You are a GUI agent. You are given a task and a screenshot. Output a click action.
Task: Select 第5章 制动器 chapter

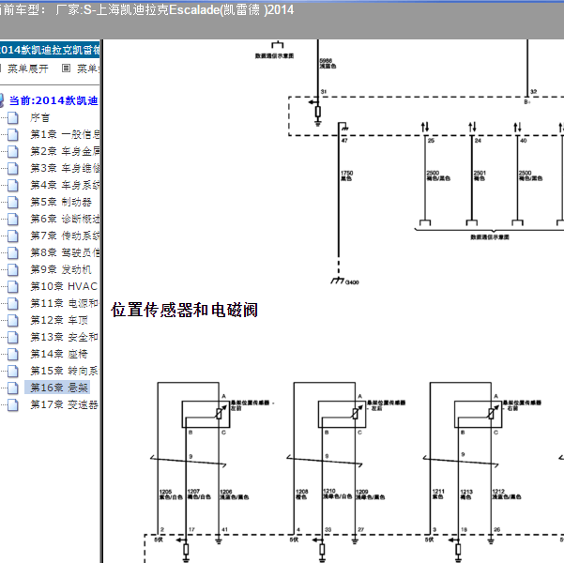click(61, 202)
